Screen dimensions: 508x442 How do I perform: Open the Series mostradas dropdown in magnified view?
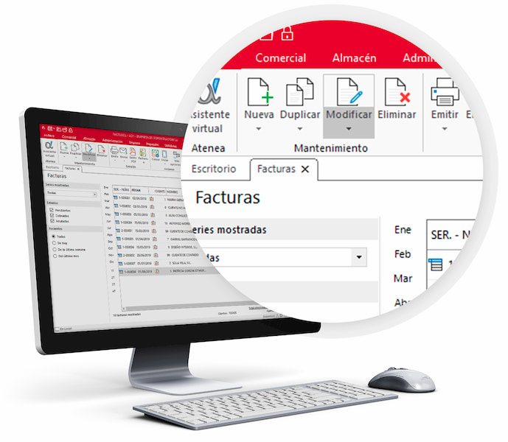click(359, 258)
